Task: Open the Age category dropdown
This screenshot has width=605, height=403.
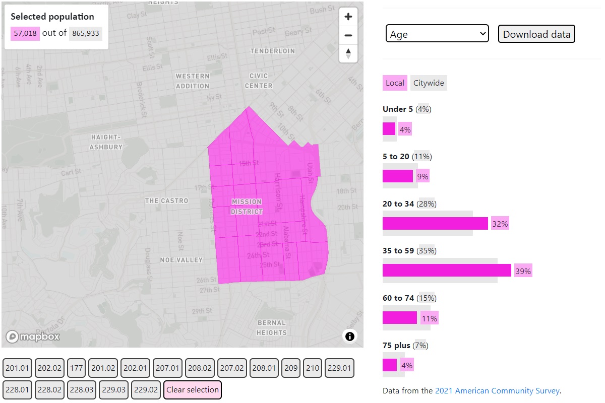Action: [x=437, y=34]
